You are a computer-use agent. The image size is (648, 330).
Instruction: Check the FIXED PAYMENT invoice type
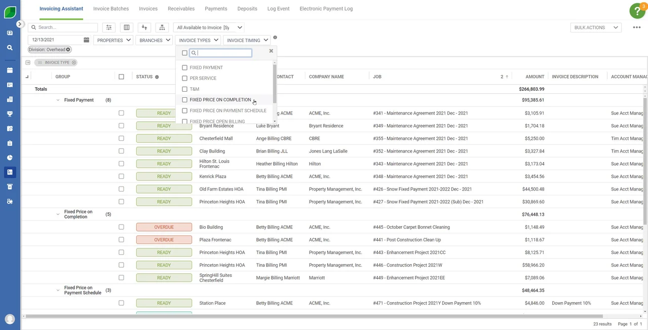tap(184, 67)
